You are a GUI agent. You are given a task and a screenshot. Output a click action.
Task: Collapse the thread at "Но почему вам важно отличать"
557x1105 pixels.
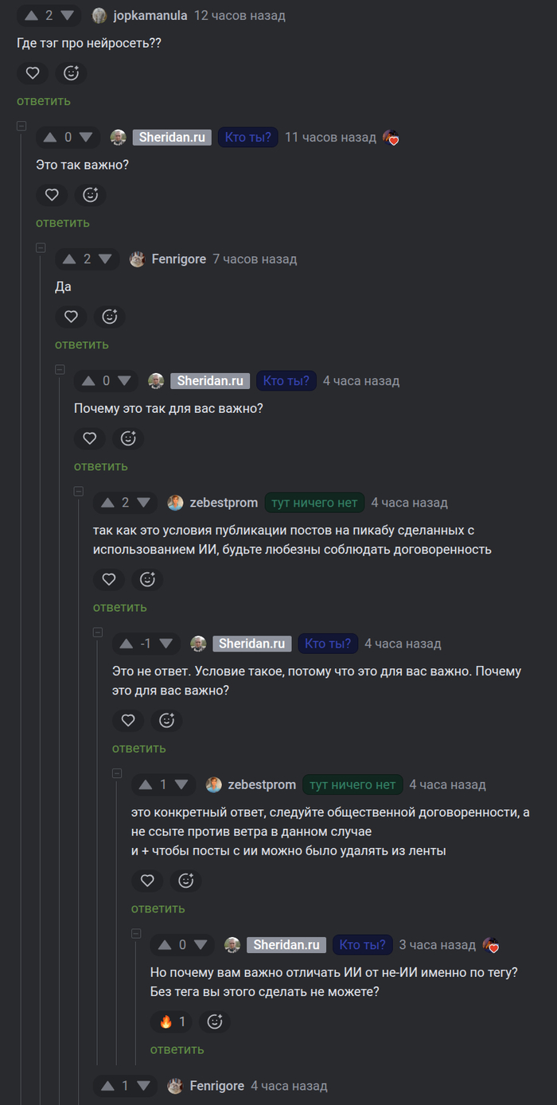pos(136,933)
